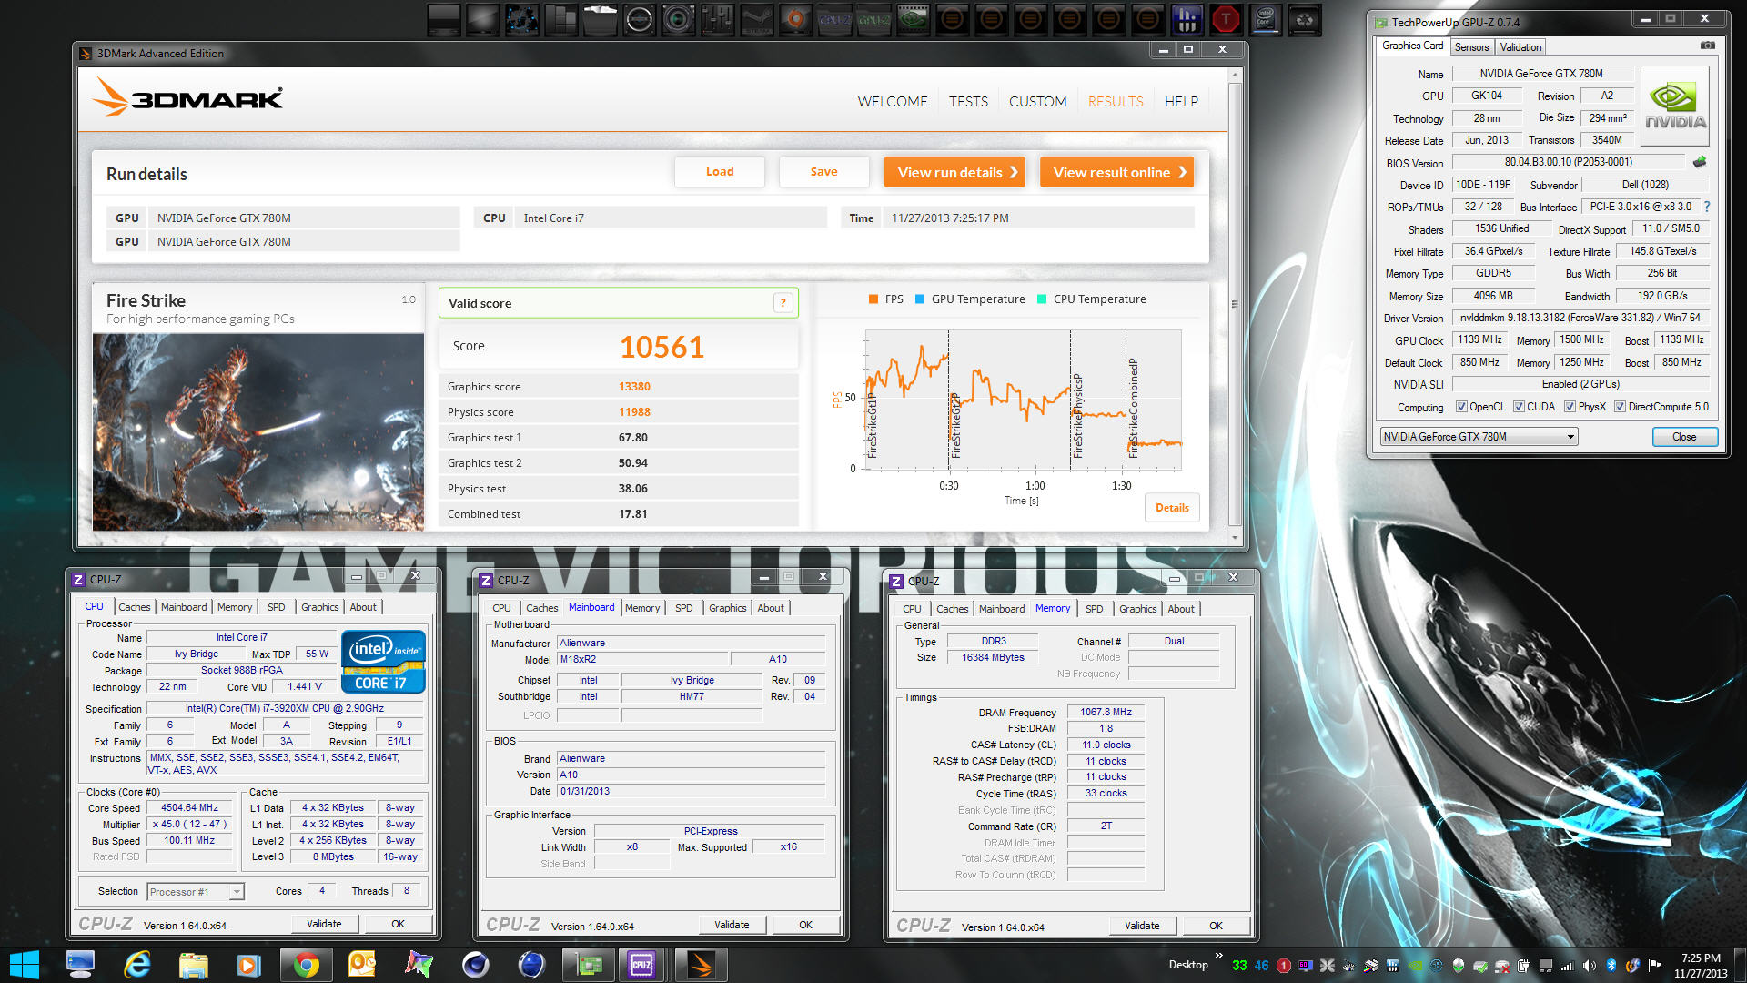Image resolution: width=1747 pixels, height=983 pixels.
Task: Toggle the PhysX checkbox
Action: (x=1570, y=407)
